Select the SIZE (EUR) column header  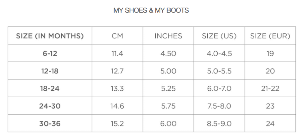pyautogui.click(x=270, y=36)
